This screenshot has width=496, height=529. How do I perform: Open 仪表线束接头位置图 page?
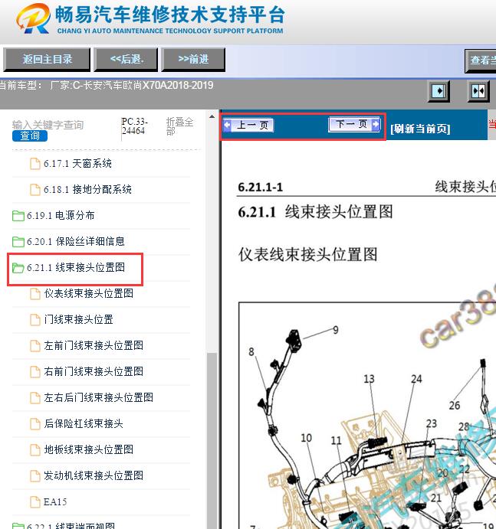88,293
